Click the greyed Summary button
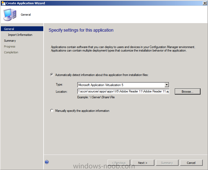Viewport: 208px width, 170px height. click(167, 163)
